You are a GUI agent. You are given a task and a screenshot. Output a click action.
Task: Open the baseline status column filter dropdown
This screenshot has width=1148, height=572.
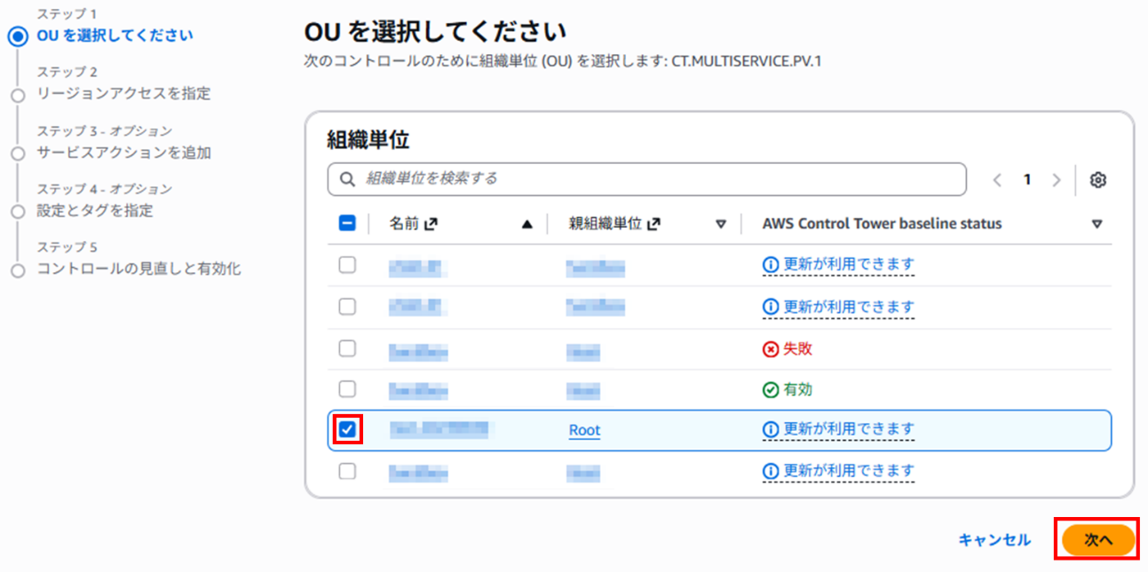click(x=1097, y=223)
